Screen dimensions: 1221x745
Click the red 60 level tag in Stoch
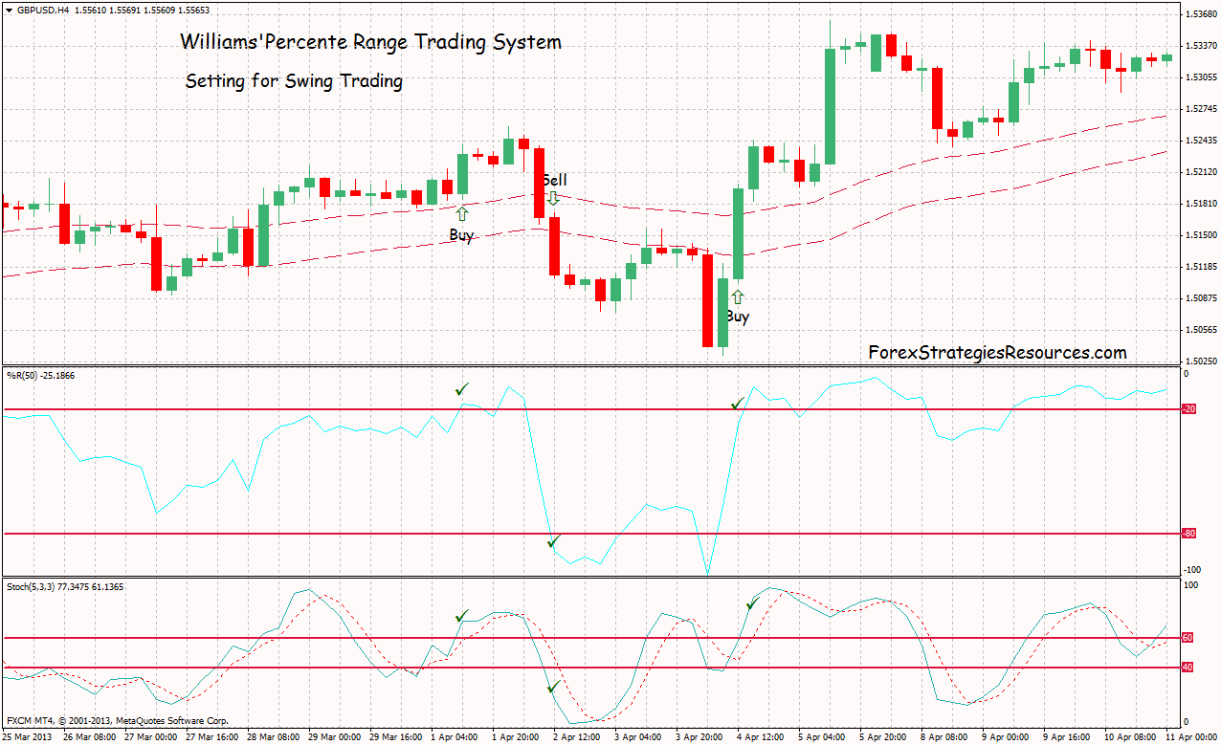click(1188, 637)
